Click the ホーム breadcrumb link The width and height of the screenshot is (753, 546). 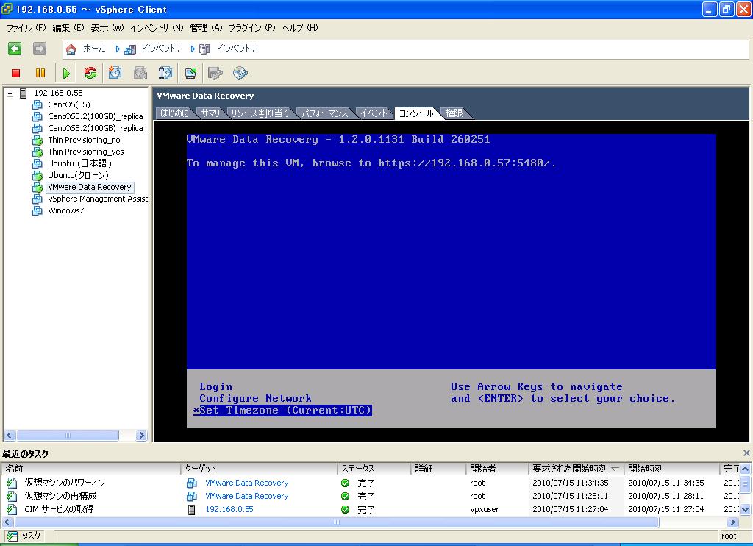pos(94,49)
